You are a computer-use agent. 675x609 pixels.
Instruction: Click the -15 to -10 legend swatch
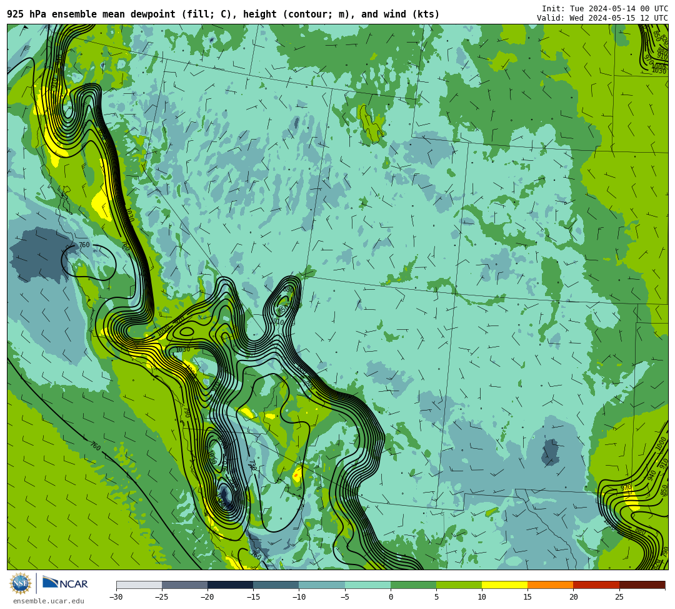point(276,585)
